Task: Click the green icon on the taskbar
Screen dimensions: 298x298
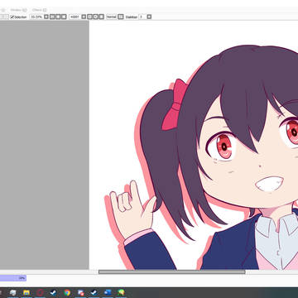Action: pyautogui.click(x=121, y=292)
